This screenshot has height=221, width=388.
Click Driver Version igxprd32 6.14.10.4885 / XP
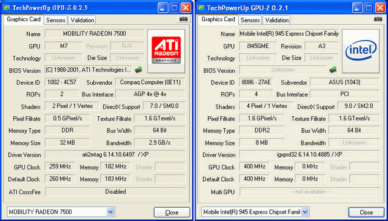pyautogui.click(x=309, y=154)
